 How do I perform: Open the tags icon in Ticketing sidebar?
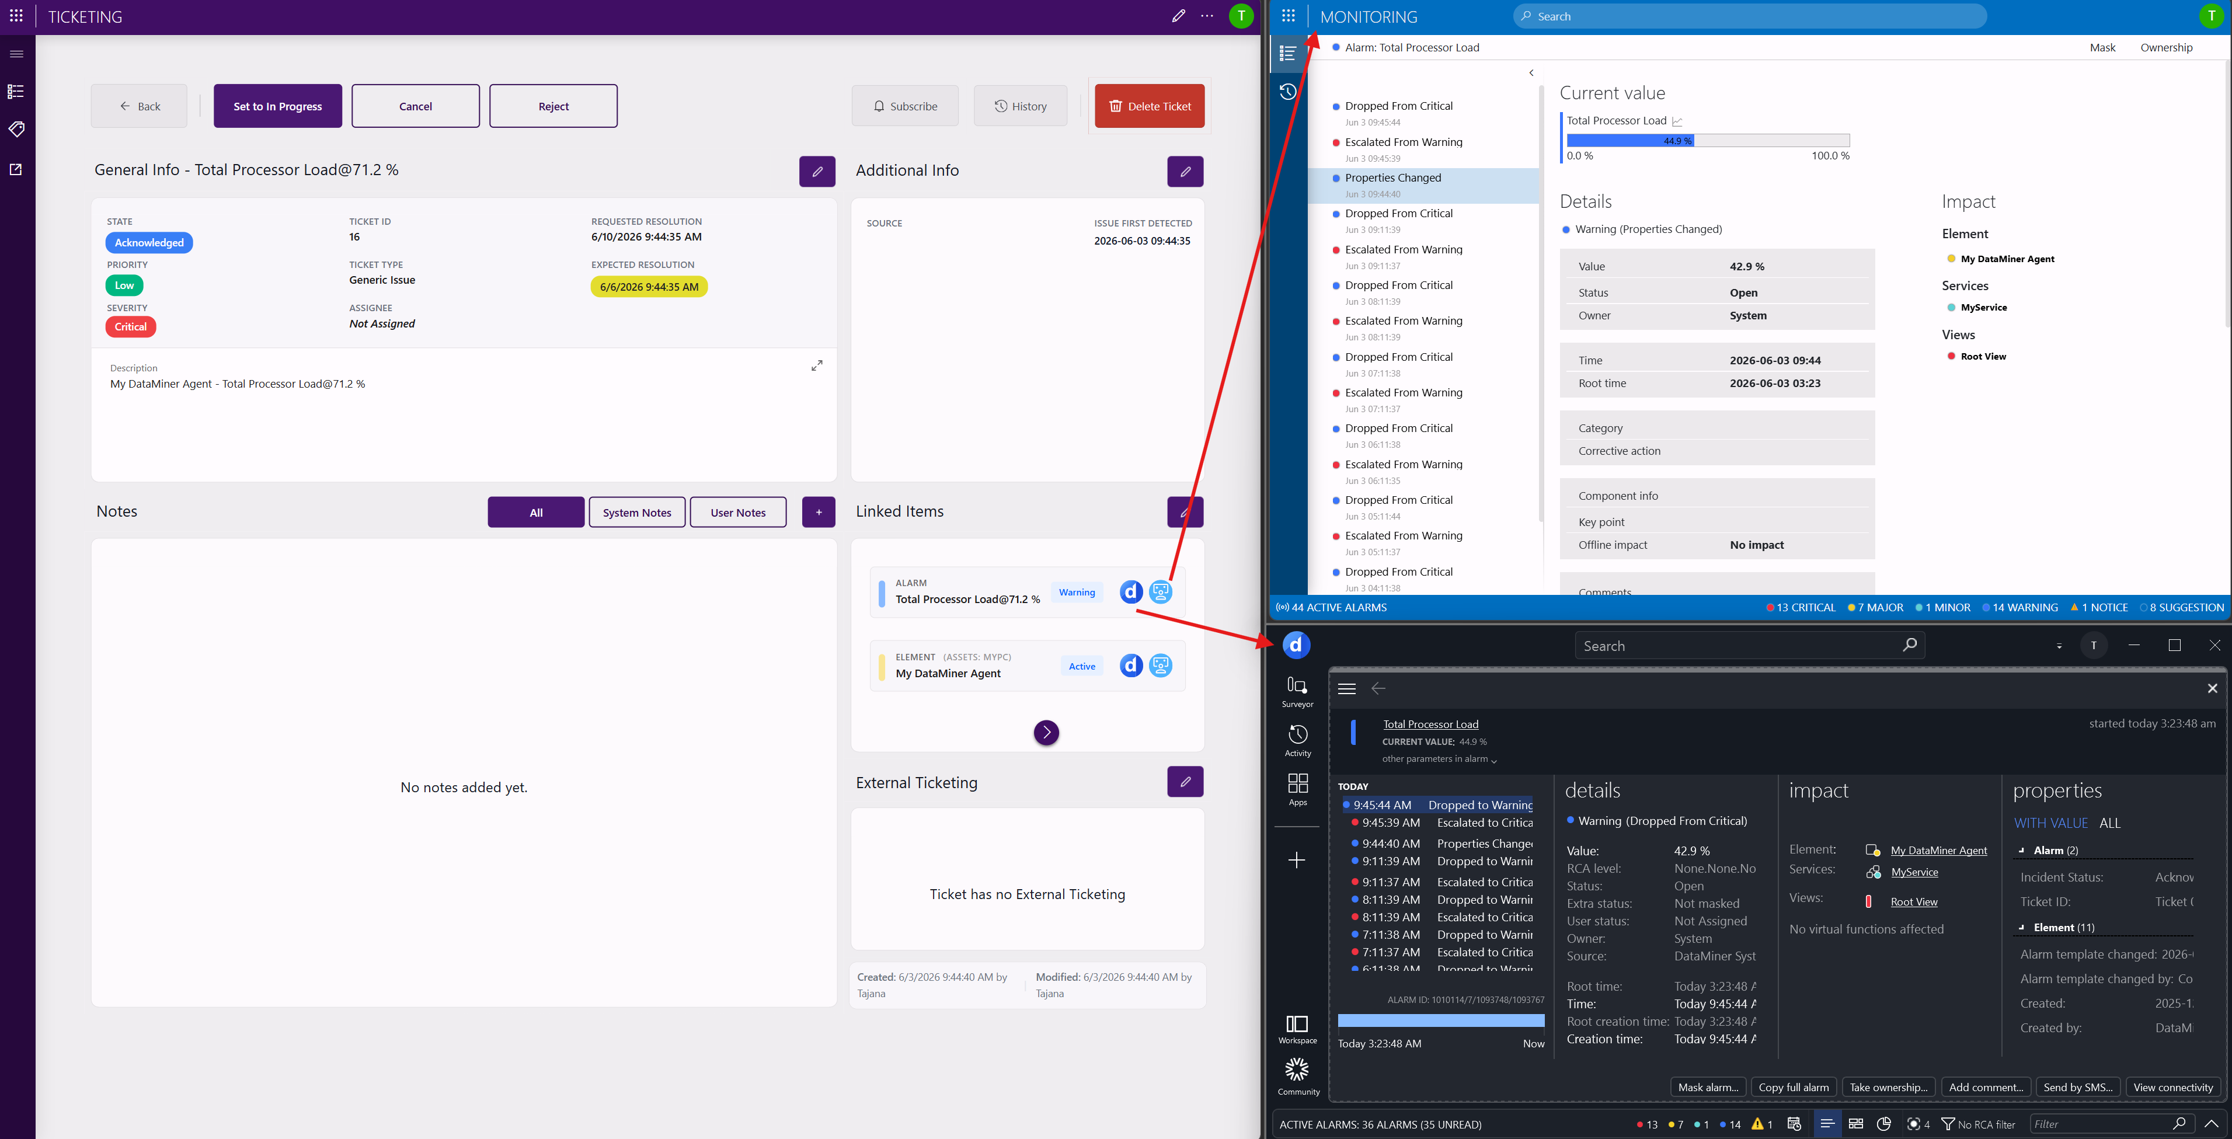[16, 129]
